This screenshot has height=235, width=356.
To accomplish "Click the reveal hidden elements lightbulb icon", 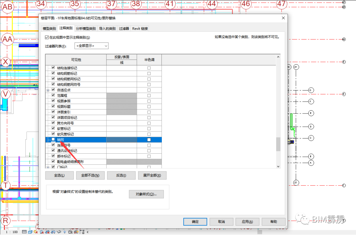I will (65, 232).
